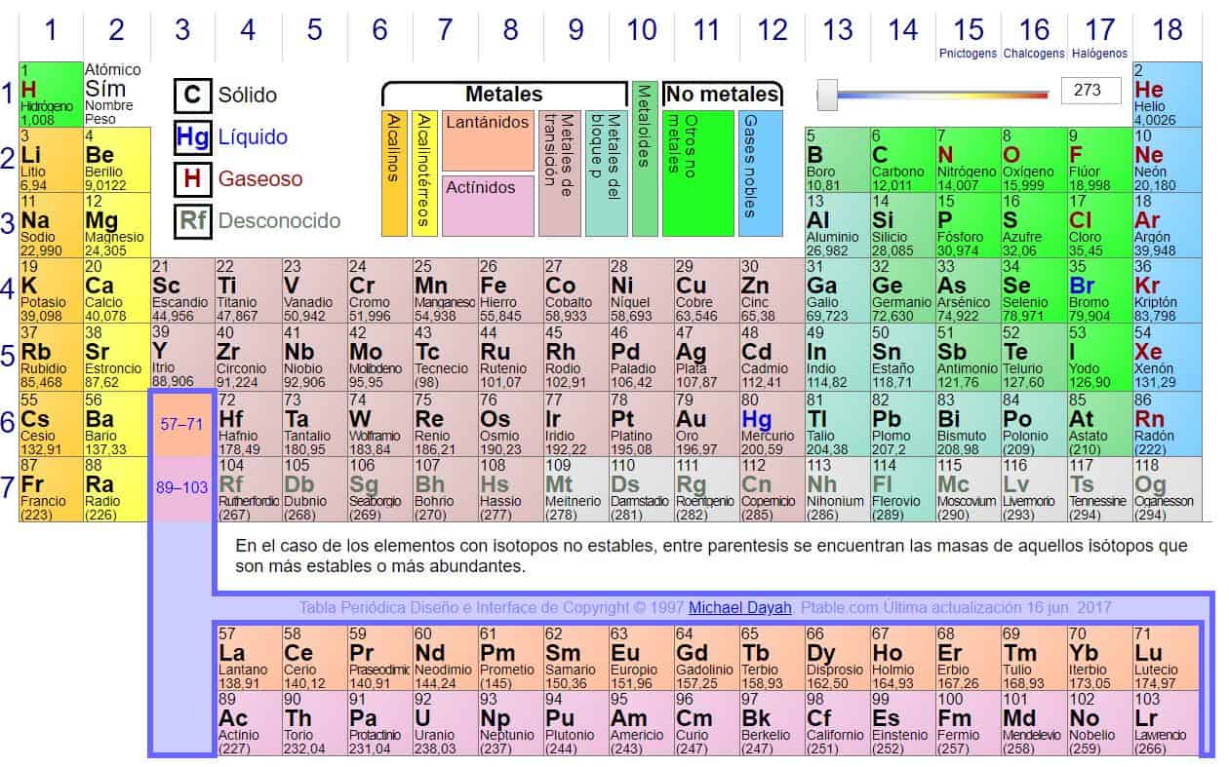Image resolution: width=1229 pixels, height=767 pixels.
Task: Expand the 57–71 lanthanide placeholder cell
Action: [181, 423]
